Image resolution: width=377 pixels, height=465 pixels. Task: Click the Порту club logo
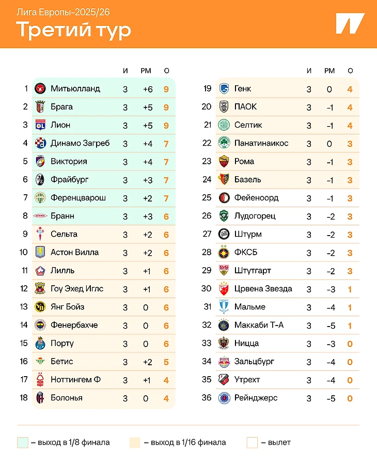(40, 343)
